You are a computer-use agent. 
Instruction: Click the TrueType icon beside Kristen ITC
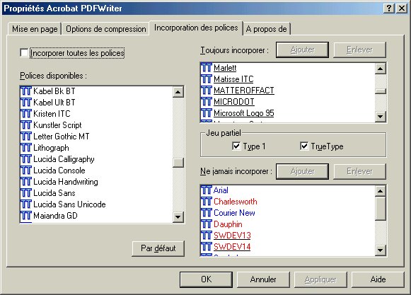click(25, 113)
